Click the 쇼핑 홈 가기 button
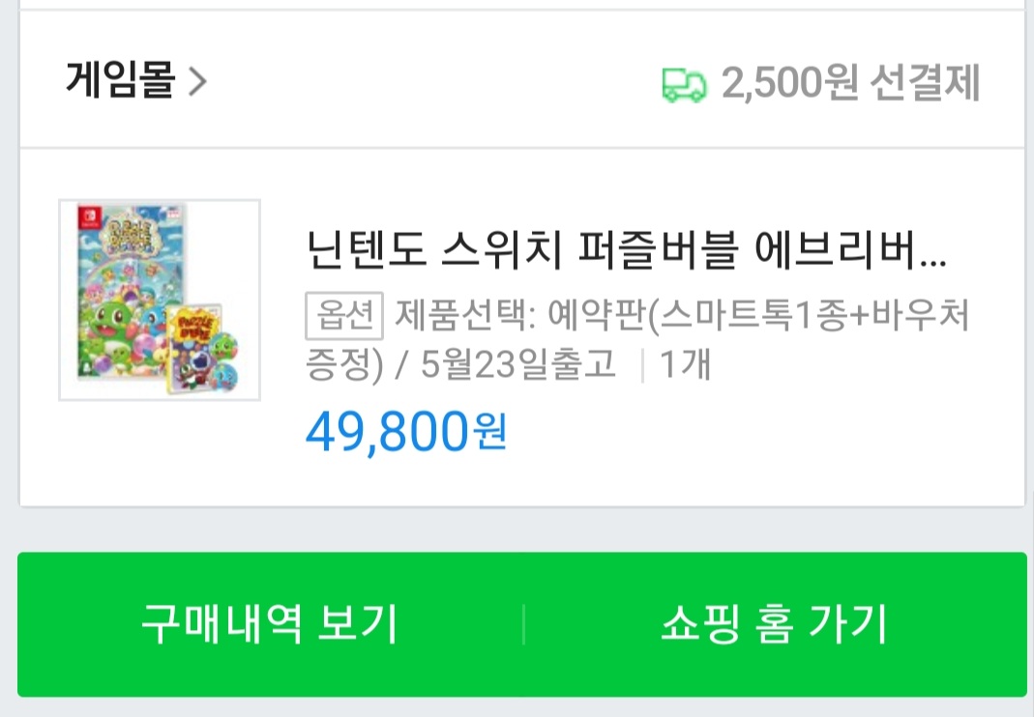This screenshot has width=1034, height=717. click(x=775, y=623)
